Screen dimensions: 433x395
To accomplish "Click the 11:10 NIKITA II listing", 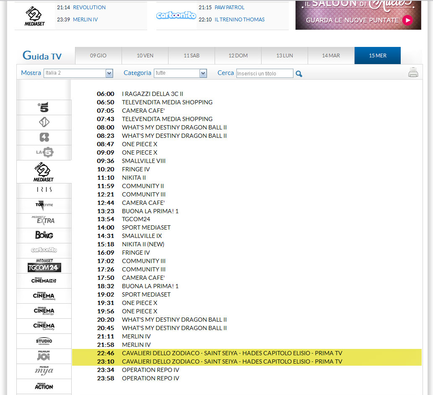I will point(134,178).
